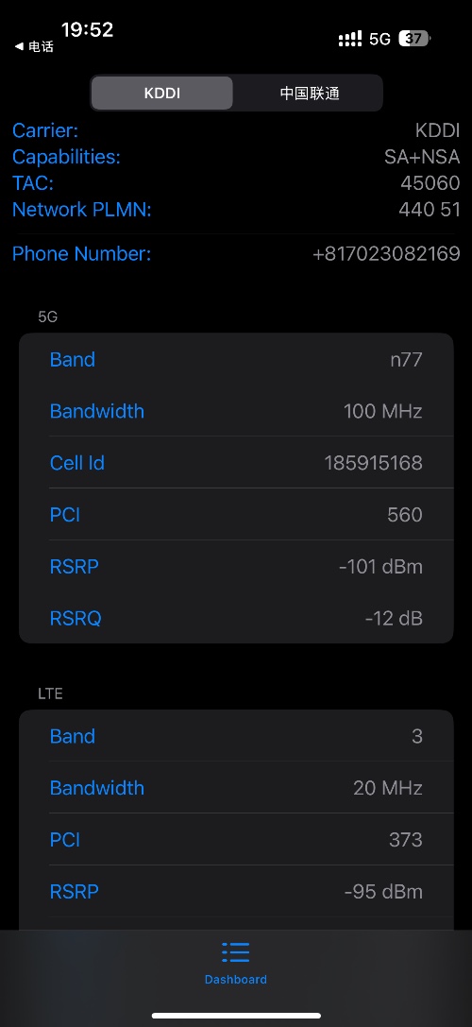Screen dimensions: 472x1027
Task: Tap the LTE PCI 373 row
Action: pyautogui.click(x=236, y=839)
